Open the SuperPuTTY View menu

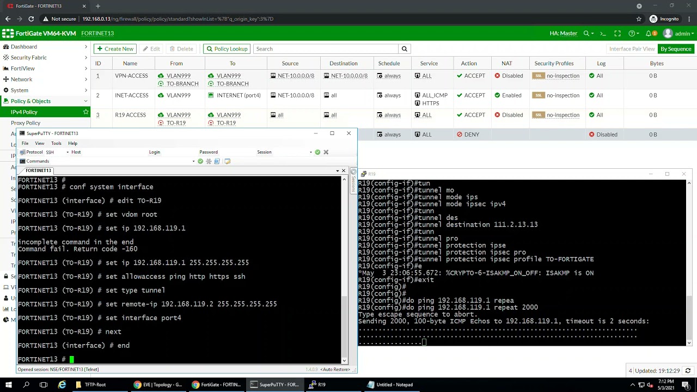[40, 143]
